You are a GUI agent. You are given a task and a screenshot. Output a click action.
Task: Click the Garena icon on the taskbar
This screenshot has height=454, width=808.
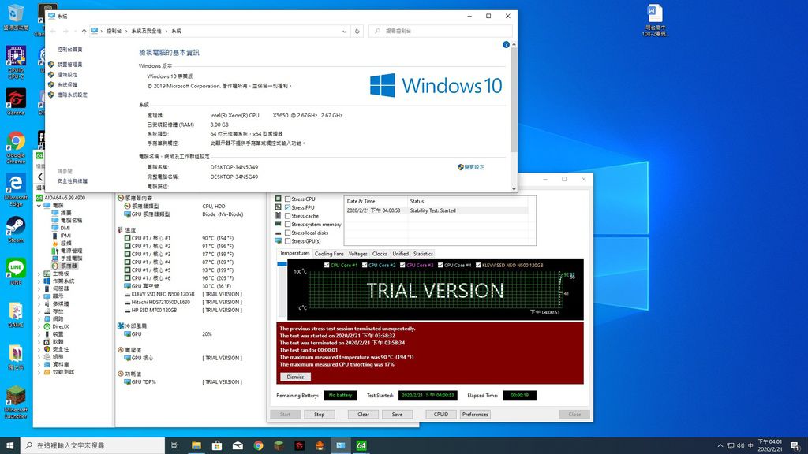pos(299,445)
